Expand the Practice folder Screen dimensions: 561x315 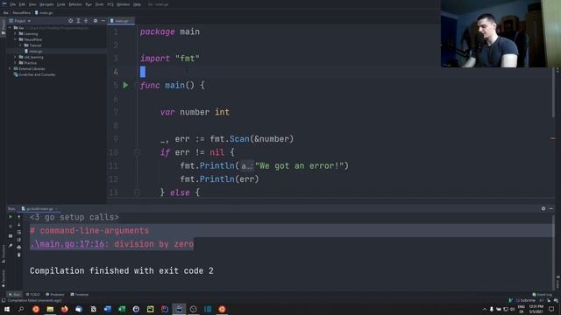pos(16,63)
